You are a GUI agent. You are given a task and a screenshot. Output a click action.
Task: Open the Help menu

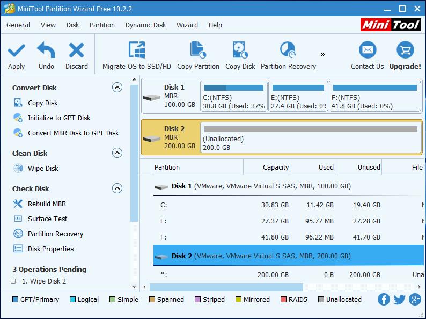(x=215, y=25)
